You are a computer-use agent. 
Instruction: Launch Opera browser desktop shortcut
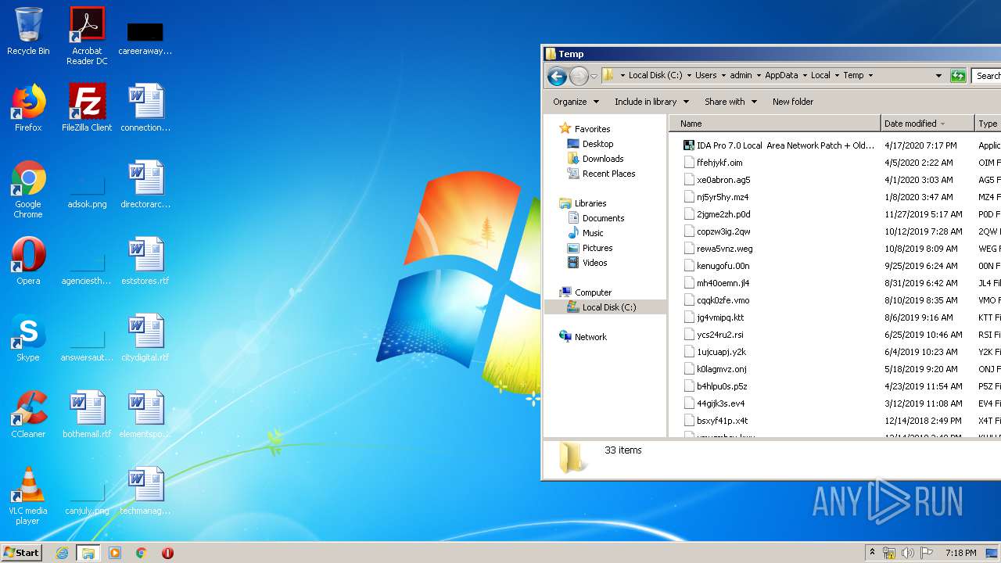click(x=28, y=262)
